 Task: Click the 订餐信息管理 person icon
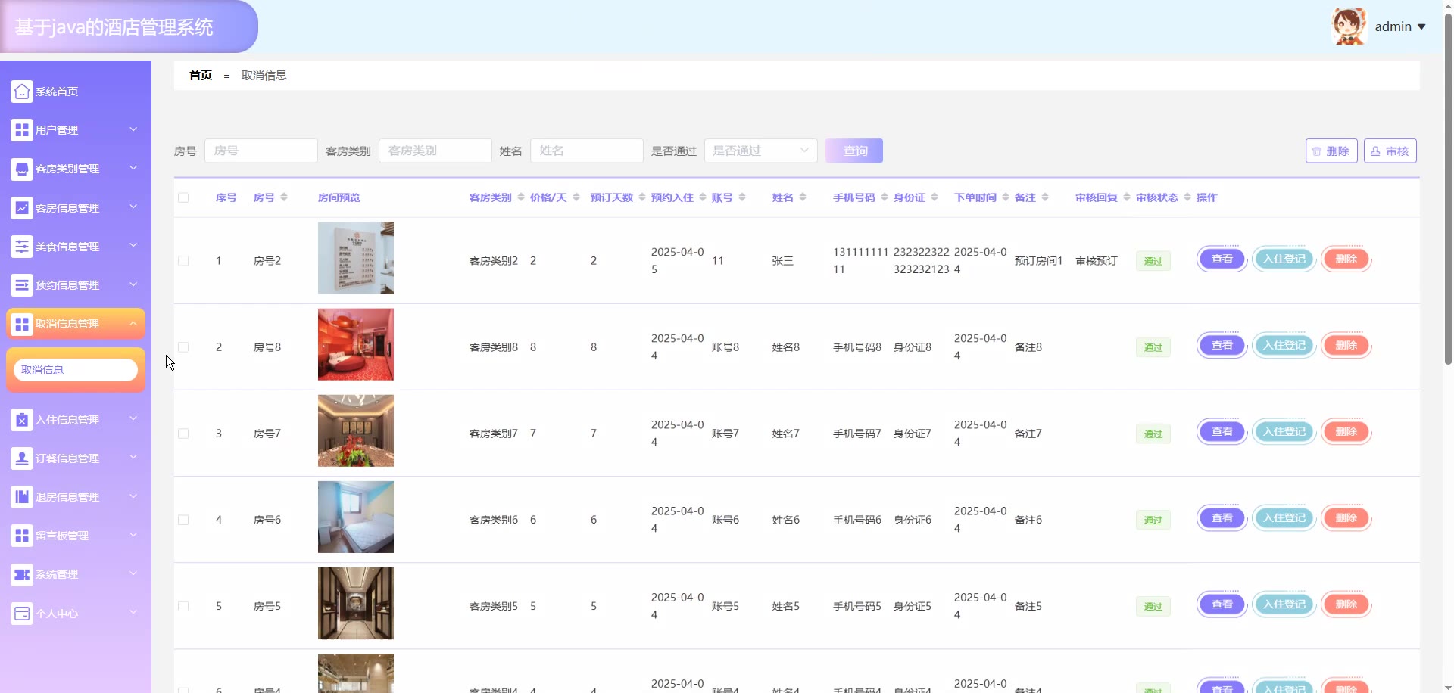(x=22, y=458)
